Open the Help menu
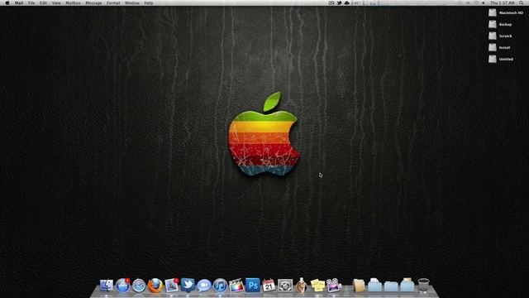 click(x=149, y=3)
